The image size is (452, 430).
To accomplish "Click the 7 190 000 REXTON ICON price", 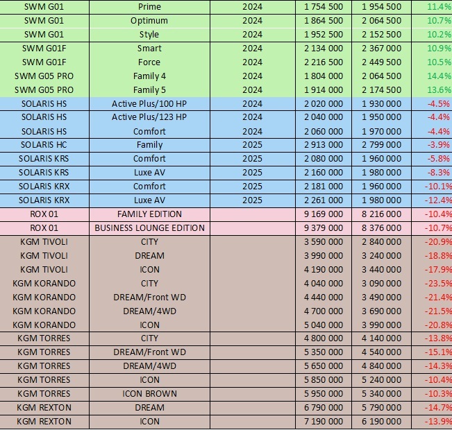I will coord(324,422).
